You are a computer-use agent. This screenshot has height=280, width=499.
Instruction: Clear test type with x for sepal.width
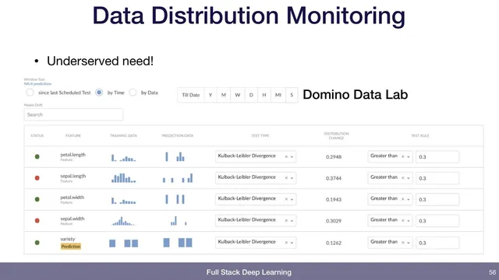(286, 220)
